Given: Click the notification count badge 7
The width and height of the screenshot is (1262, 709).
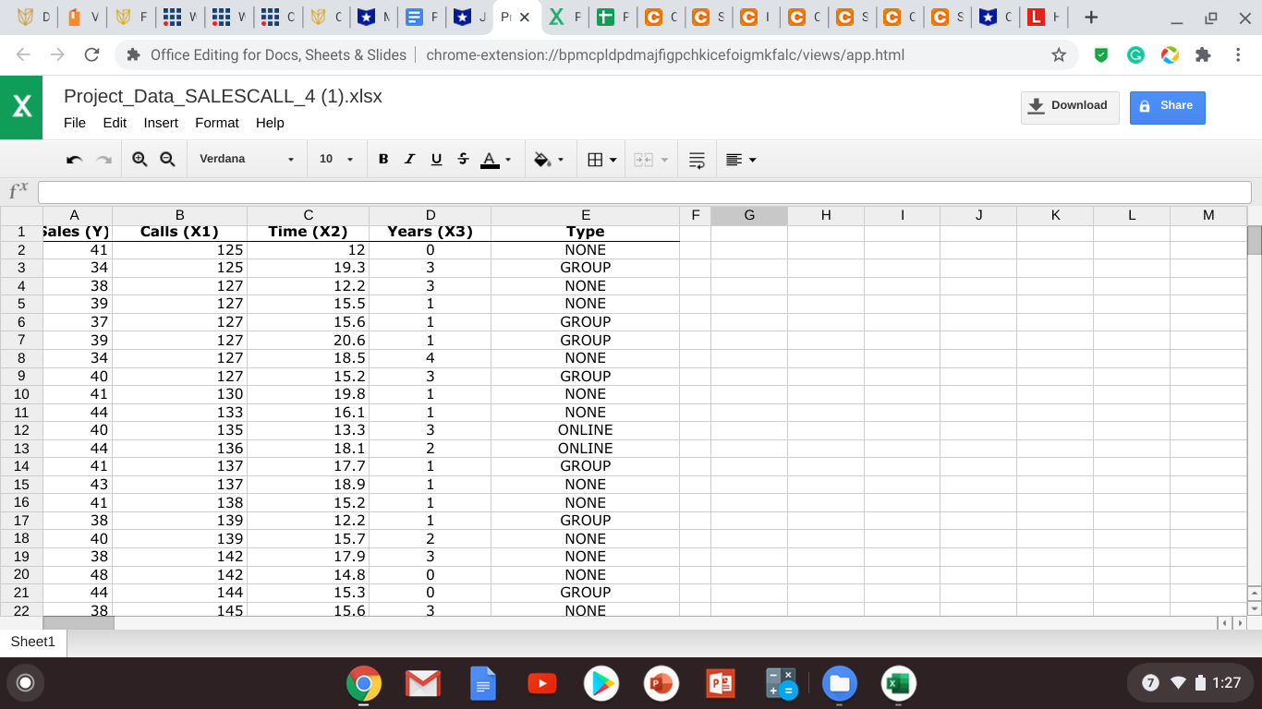Looking at the screenshot, I should point(1150,683).
